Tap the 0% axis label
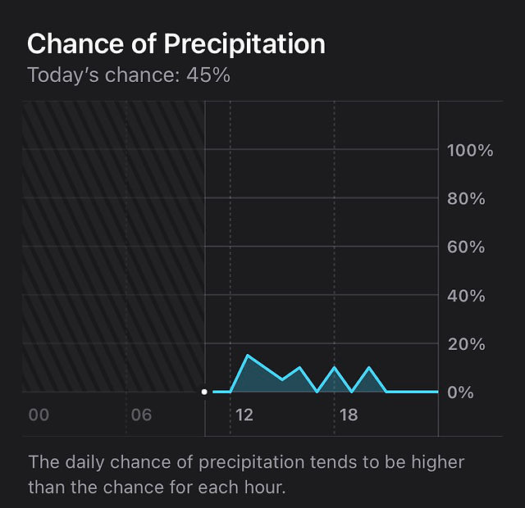The height and width of the screenshot is (508, 525). (460, 392)
